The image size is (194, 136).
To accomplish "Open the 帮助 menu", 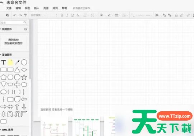I will 64,8.
